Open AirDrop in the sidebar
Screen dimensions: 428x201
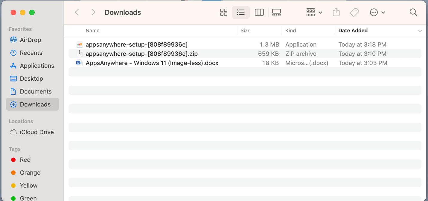tap(30, 40)
